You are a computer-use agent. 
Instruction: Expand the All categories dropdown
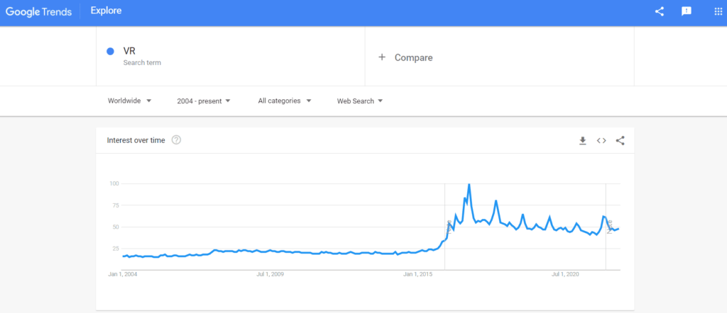(x=284, y=101)
